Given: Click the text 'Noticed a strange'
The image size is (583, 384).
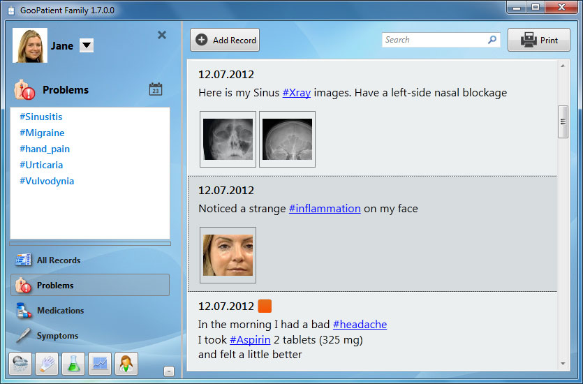Looking at the screenshot, I should (242, 209).
